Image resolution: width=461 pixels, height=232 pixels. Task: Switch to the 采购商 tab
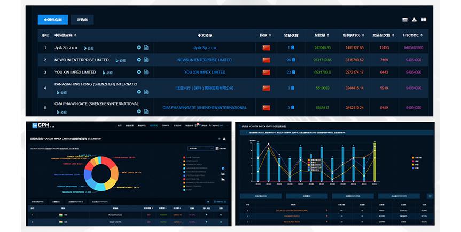(82, 20)
